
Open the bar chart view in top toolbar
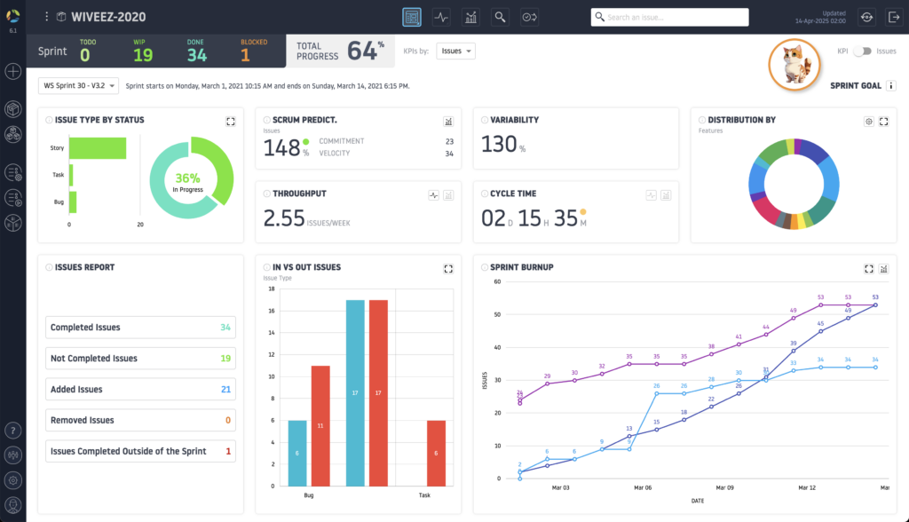pyautogui.click(x=470, y=17)
